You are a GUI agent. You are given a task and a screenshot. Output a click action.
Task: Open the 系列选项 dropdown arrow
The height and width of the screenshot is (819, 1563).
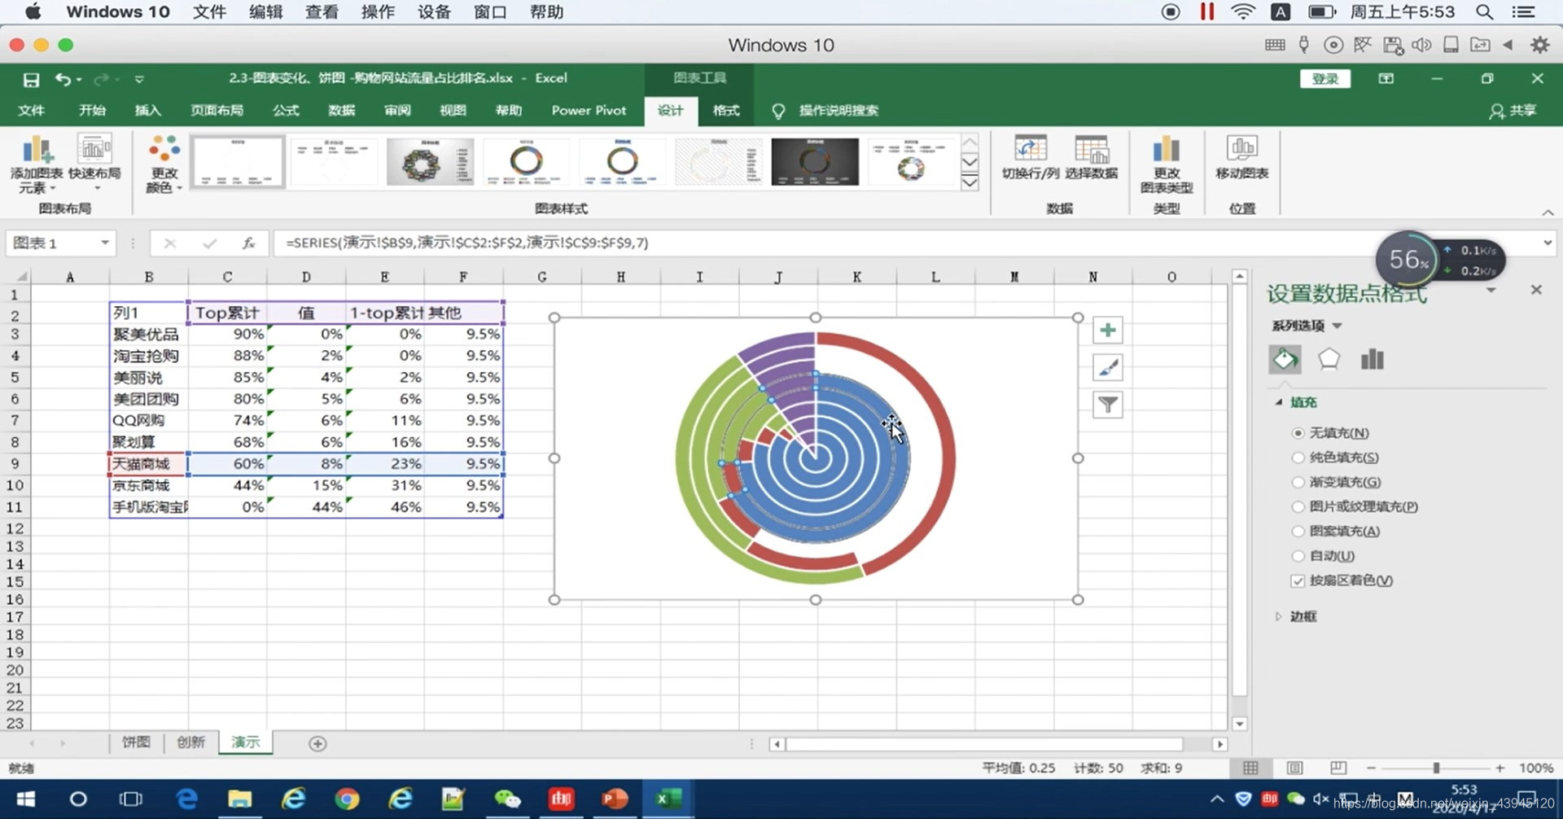click(x=1337, y=326)
